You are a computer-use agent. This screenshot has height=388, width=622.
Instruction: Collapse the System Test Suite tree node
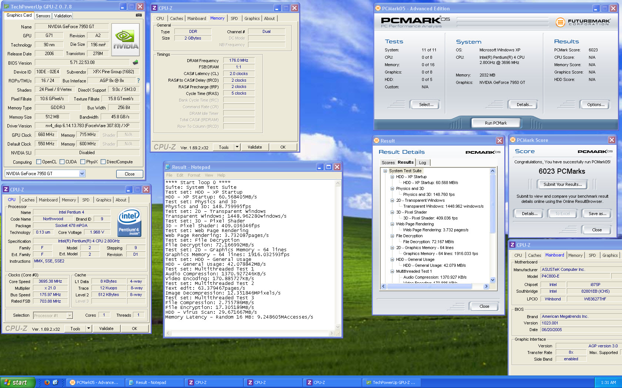pyautogui.click(x=385, y=171)
